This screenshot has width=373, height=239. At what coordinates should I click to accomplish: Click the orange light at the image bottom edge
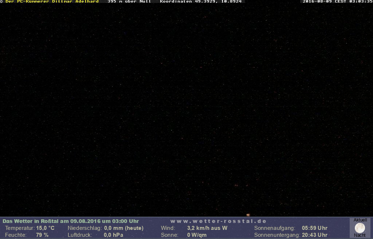(248, 215)
